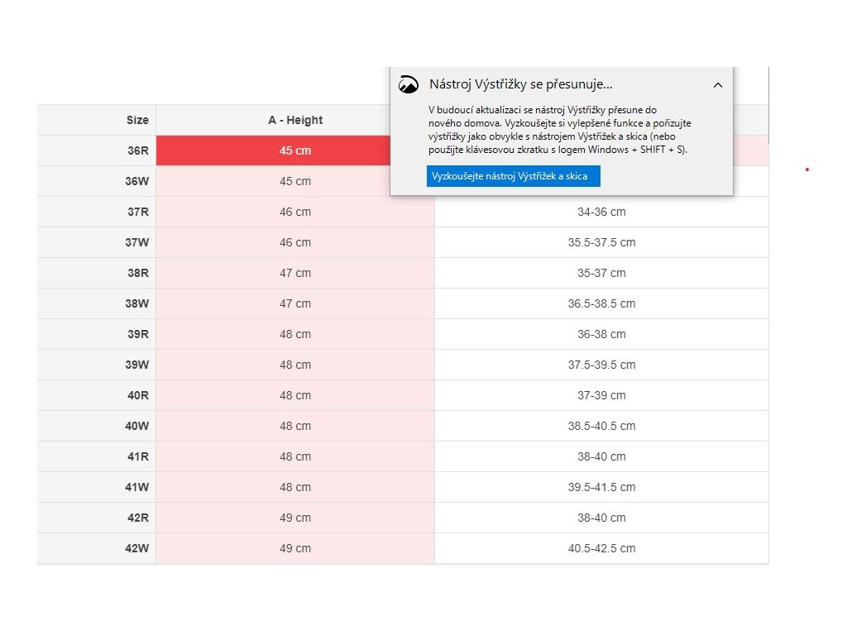Select the 35.5-37.5 cm measurement cell
Image resolution: width=847 pixels, height=635 pixels.
click(x=601, y=242)
